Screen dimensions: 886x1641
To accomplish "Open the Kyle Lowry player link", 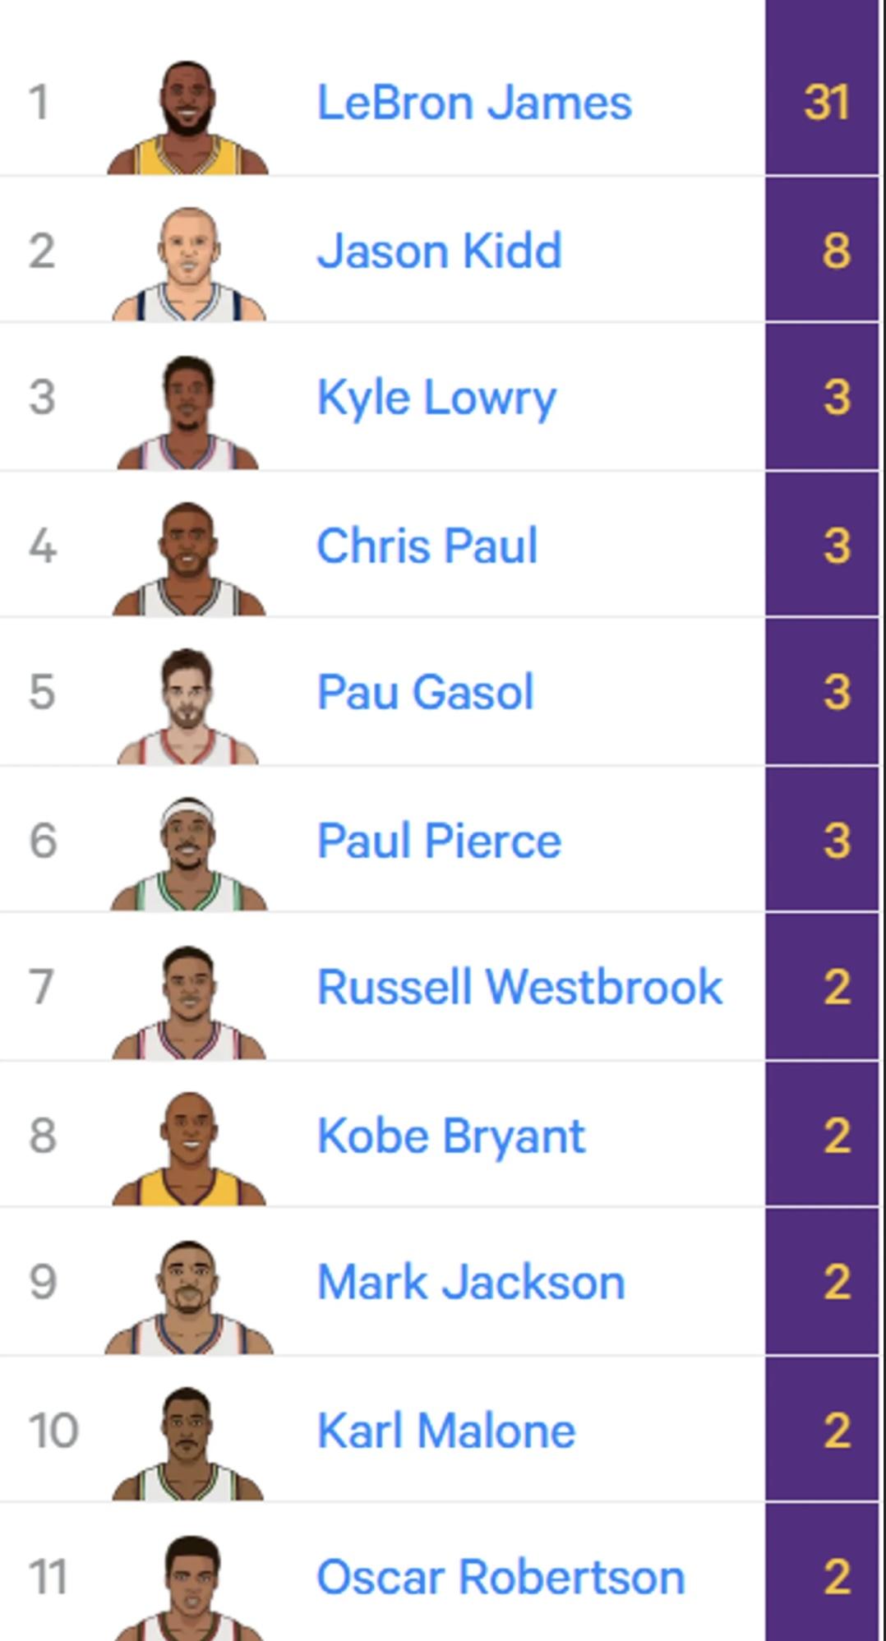I will pos(436,399).
